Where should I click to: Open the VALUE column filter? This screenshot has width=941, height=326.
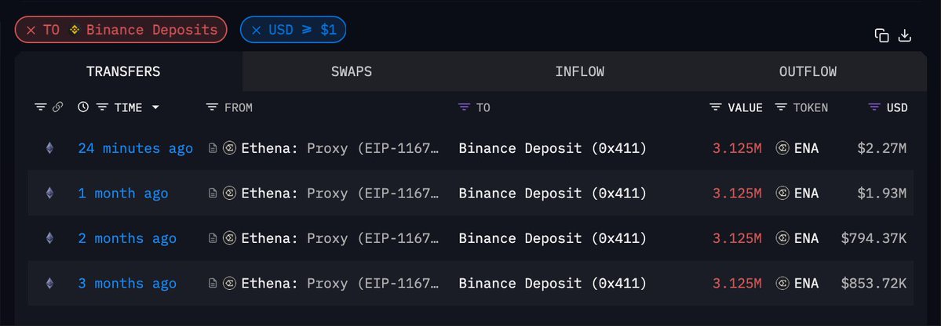(x=715, y=107)
